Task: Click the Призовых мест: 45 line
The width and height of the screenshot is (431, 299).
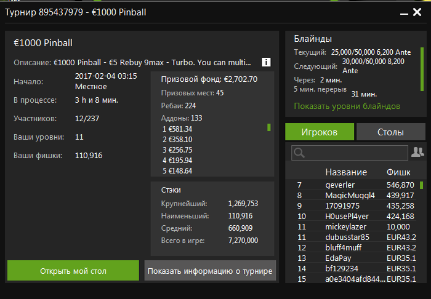Action: [192, 93]
